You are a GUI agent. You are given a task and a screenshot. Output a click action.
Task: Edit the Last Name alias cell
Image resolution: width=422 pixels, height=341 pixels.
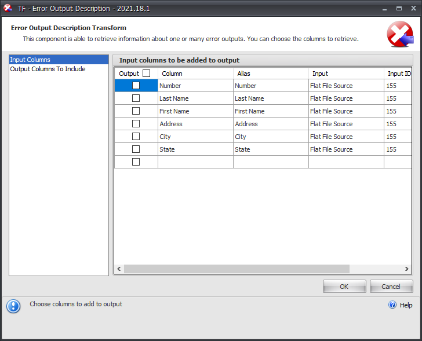[x=271, y=98]
